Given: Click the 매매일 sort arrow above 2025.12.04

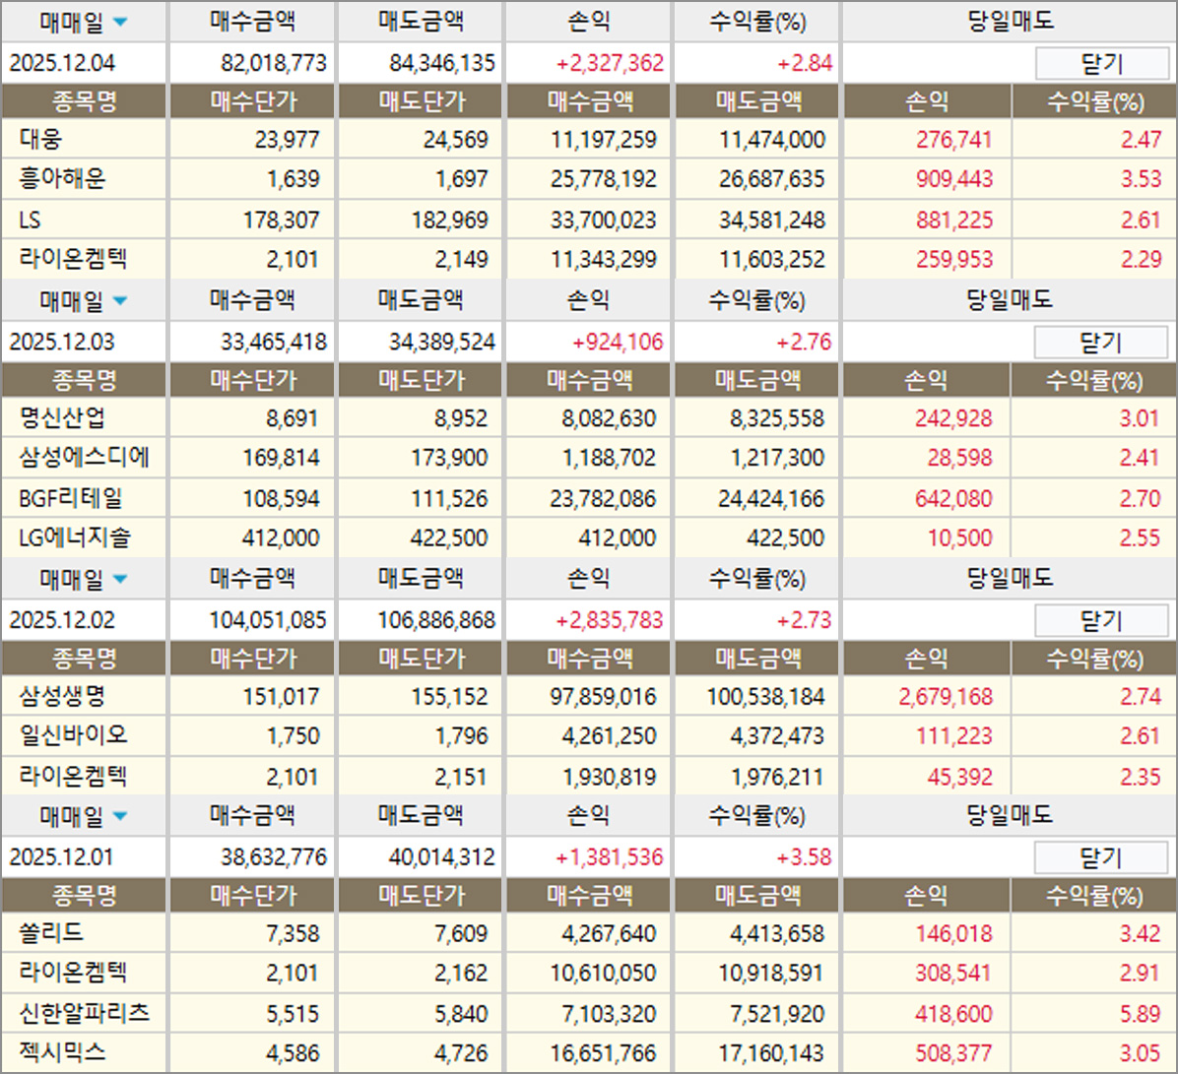Looking at the screenshot, I should tap(120, 22).
